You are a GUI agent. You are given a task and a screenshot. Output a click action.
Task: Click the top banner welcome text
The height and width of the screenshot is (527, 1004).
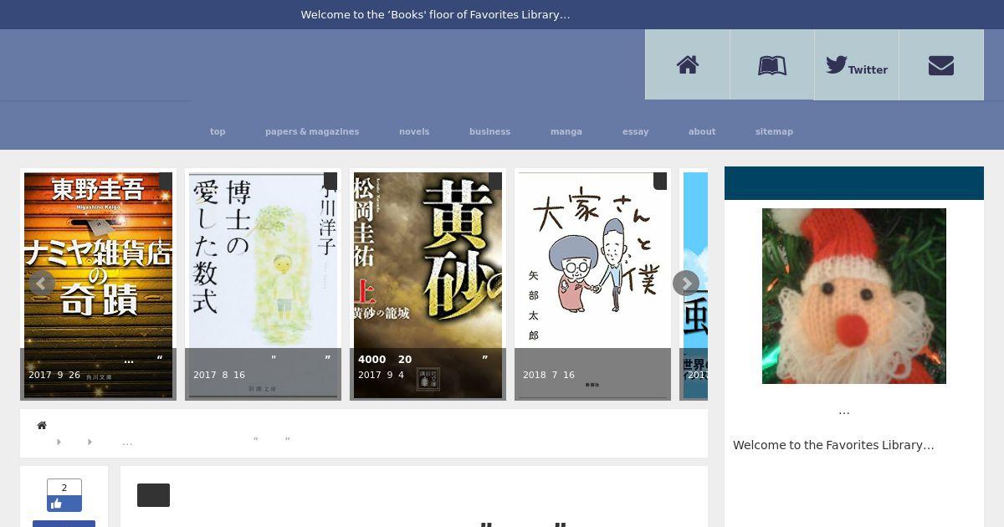435,14
